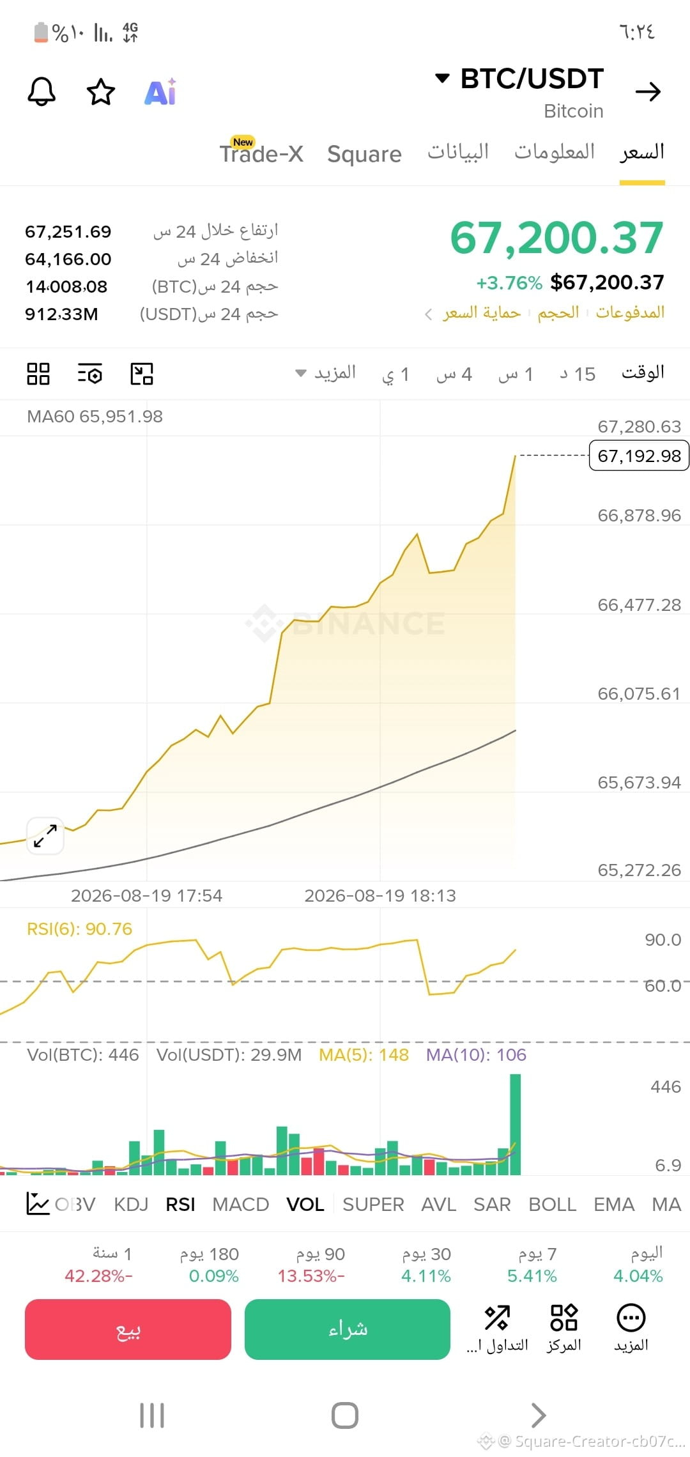Open the chart grid layout icon
The height and width of the screenshot is (1457, 690).
click(38, 374)
